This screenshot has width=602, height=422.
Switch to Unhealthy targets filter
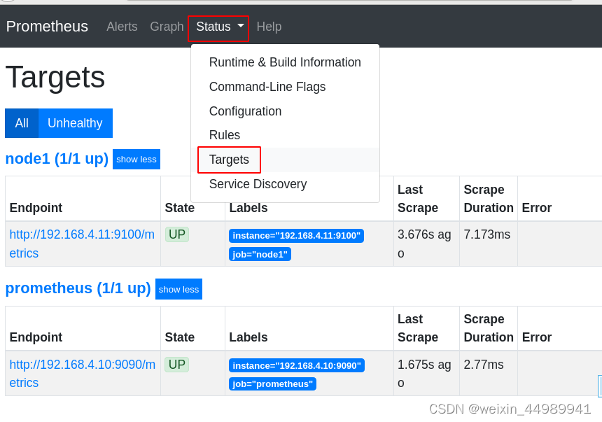[x=76, y=123]
